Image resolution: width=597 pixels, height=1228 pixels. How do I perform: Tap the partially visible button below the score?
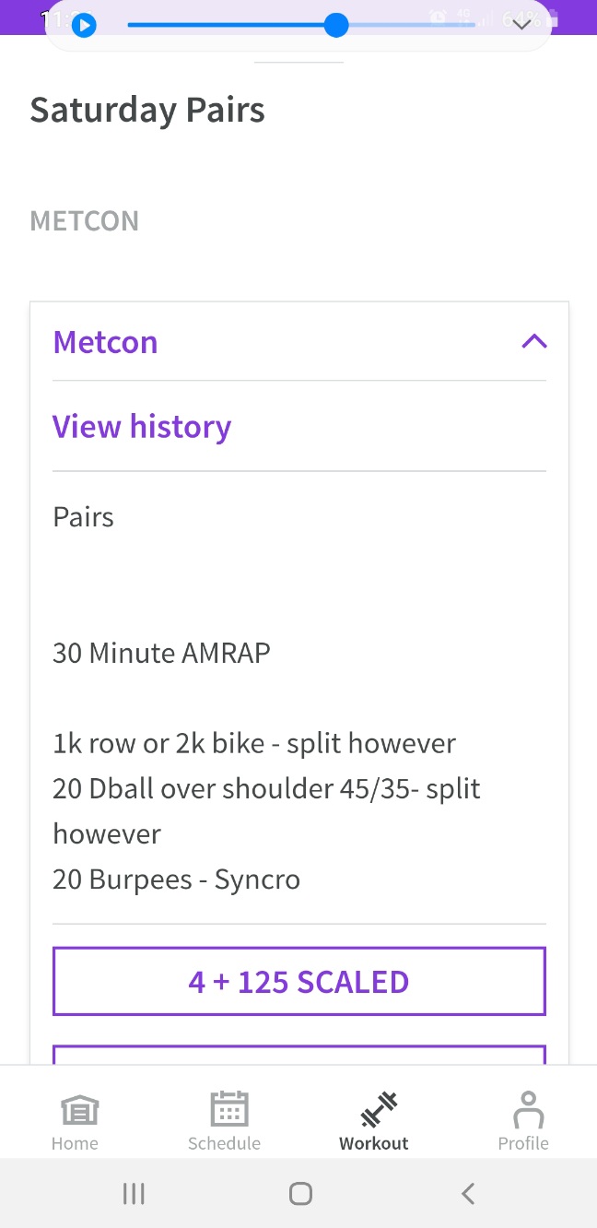pos(298,1055)
